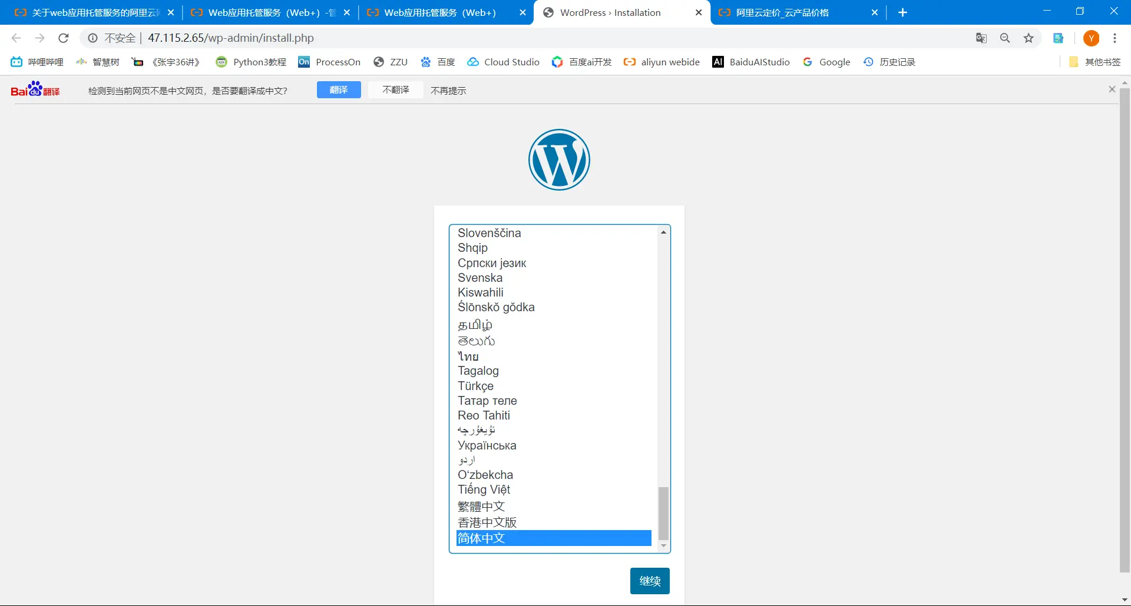
Task: Select the Kiswahili language option
Action: tap(554, 292)
